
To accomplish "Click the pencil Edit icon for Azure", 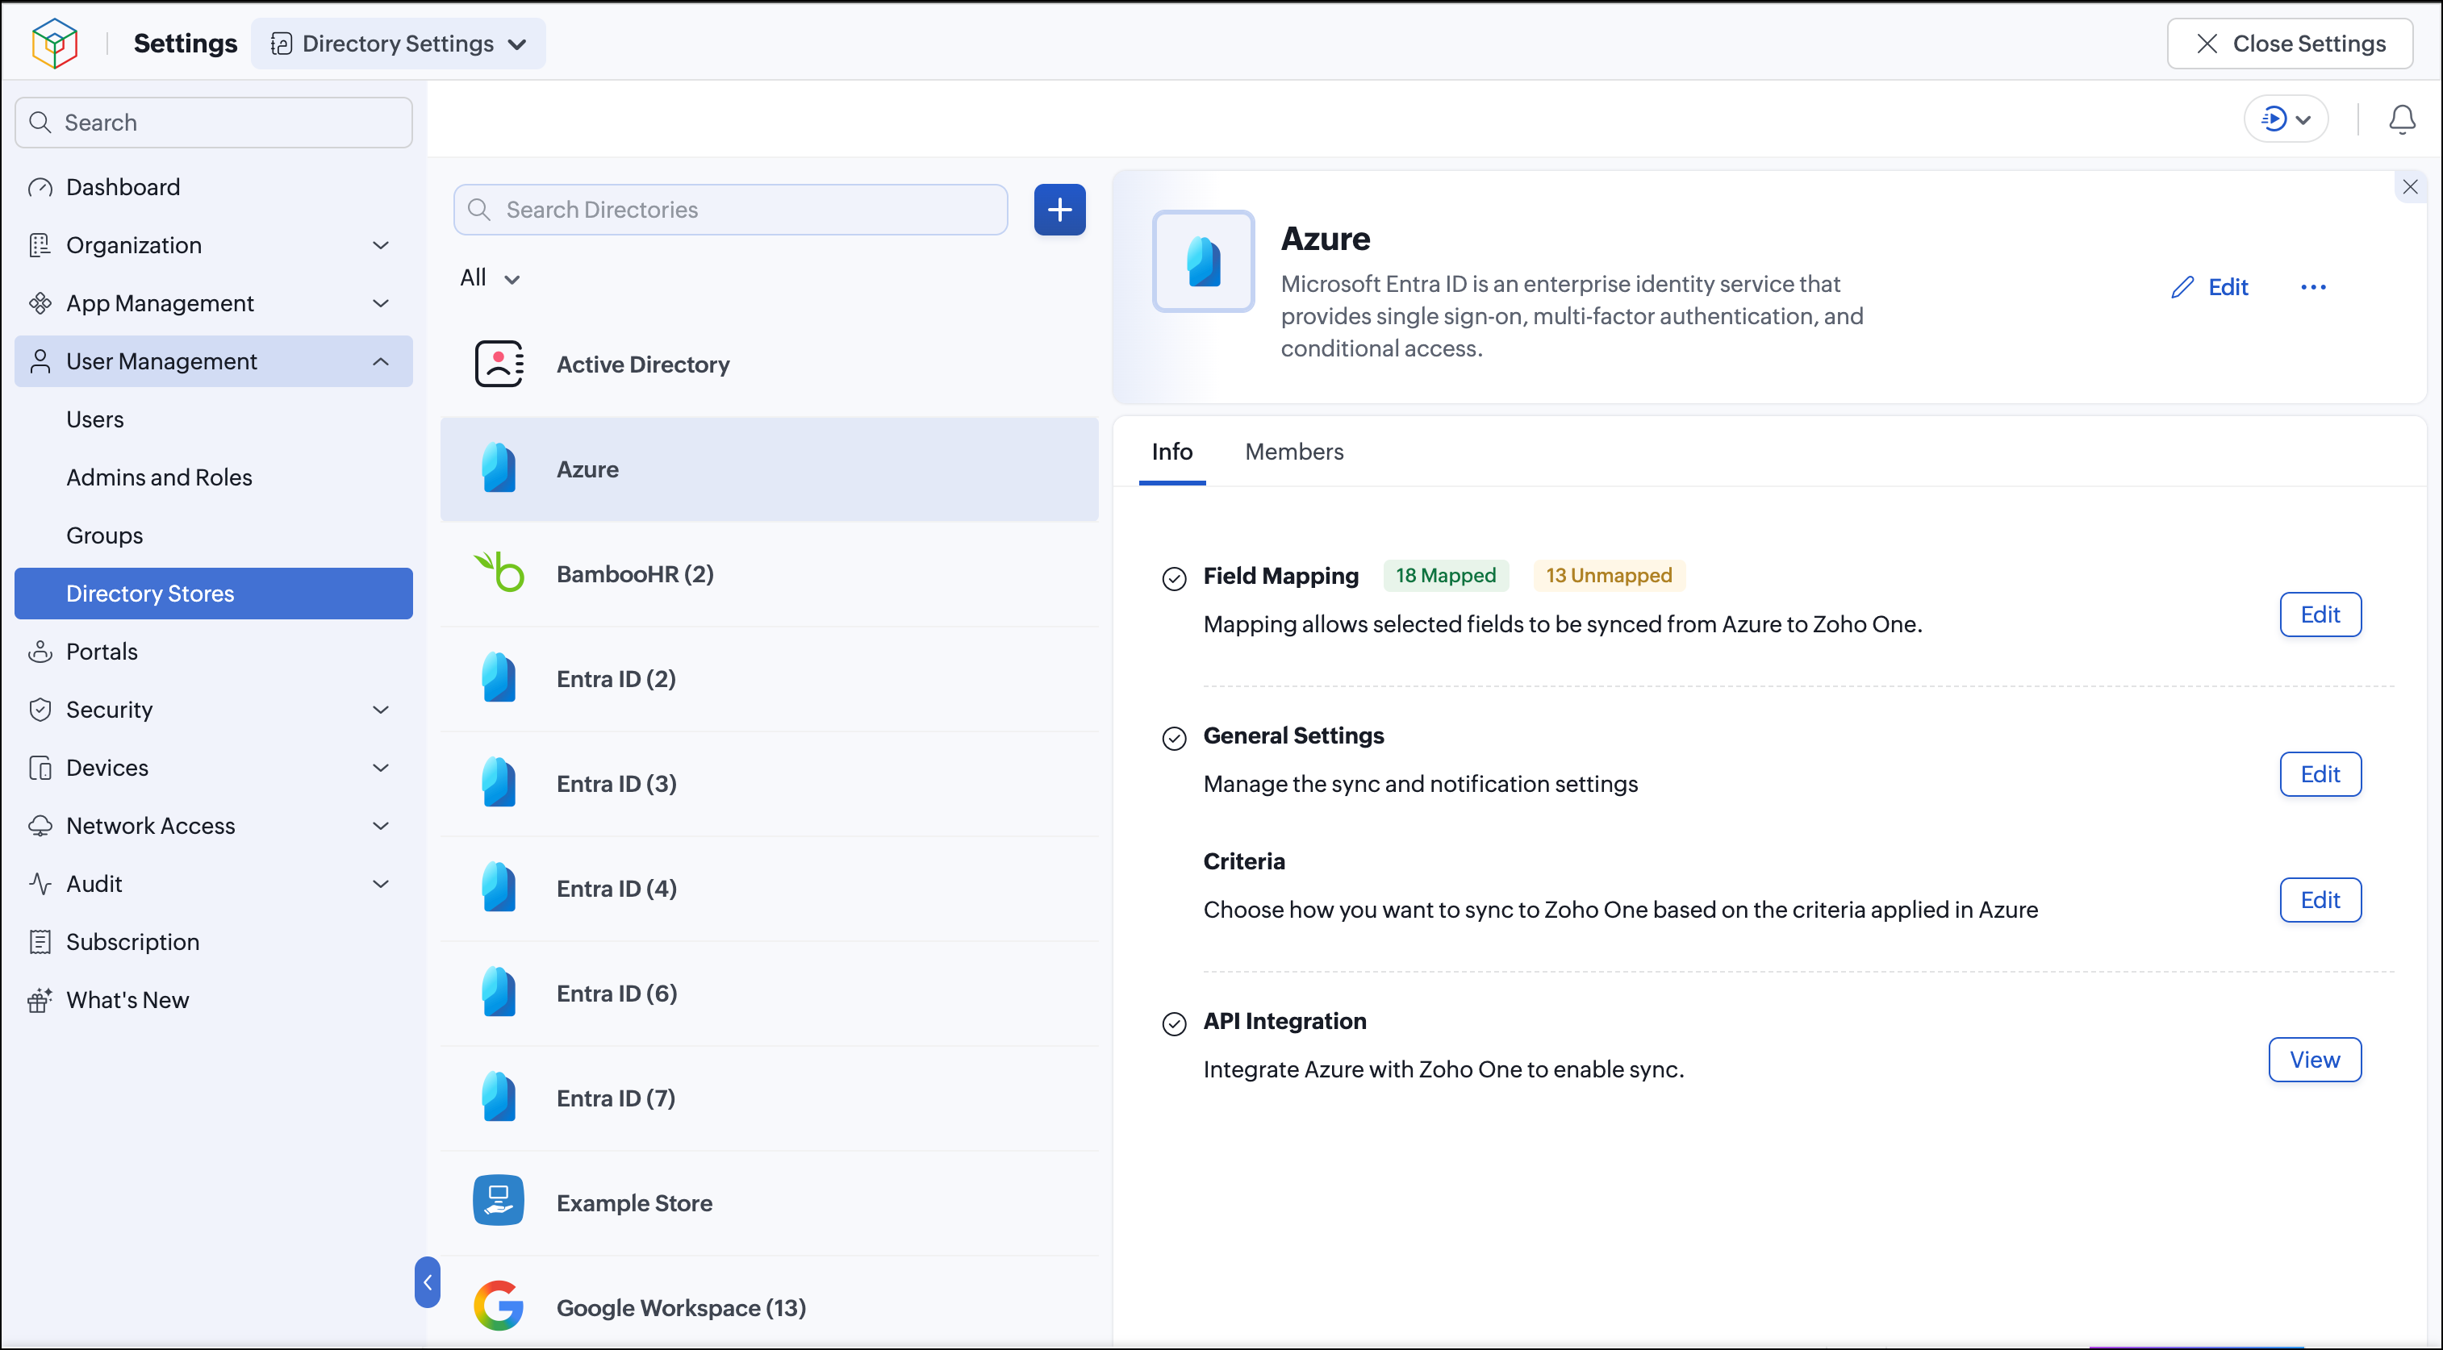I will (x=2182, y=287).
